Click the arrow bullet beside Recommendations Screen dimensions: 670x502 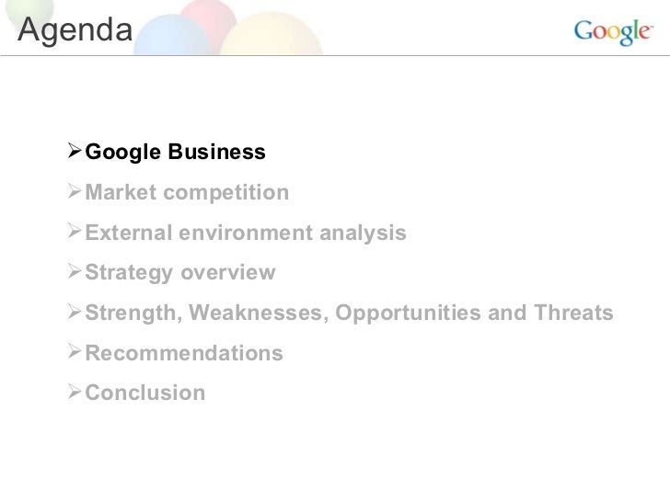point(75,352)
